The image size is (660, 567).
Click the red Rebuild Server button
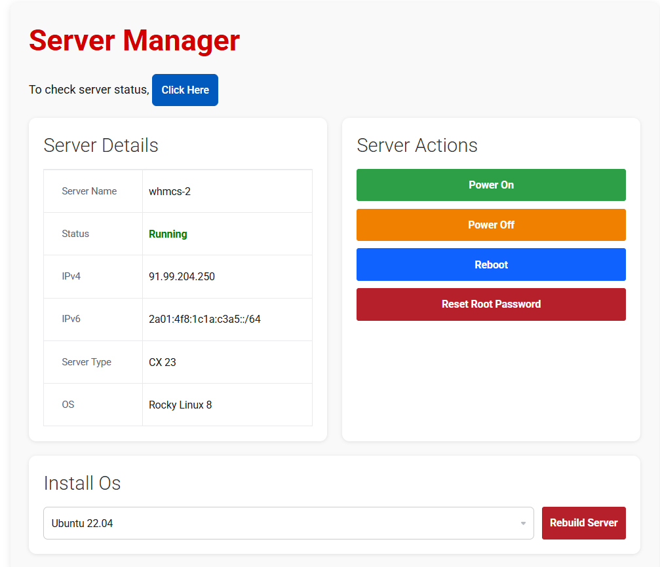[x=583, y=523]
